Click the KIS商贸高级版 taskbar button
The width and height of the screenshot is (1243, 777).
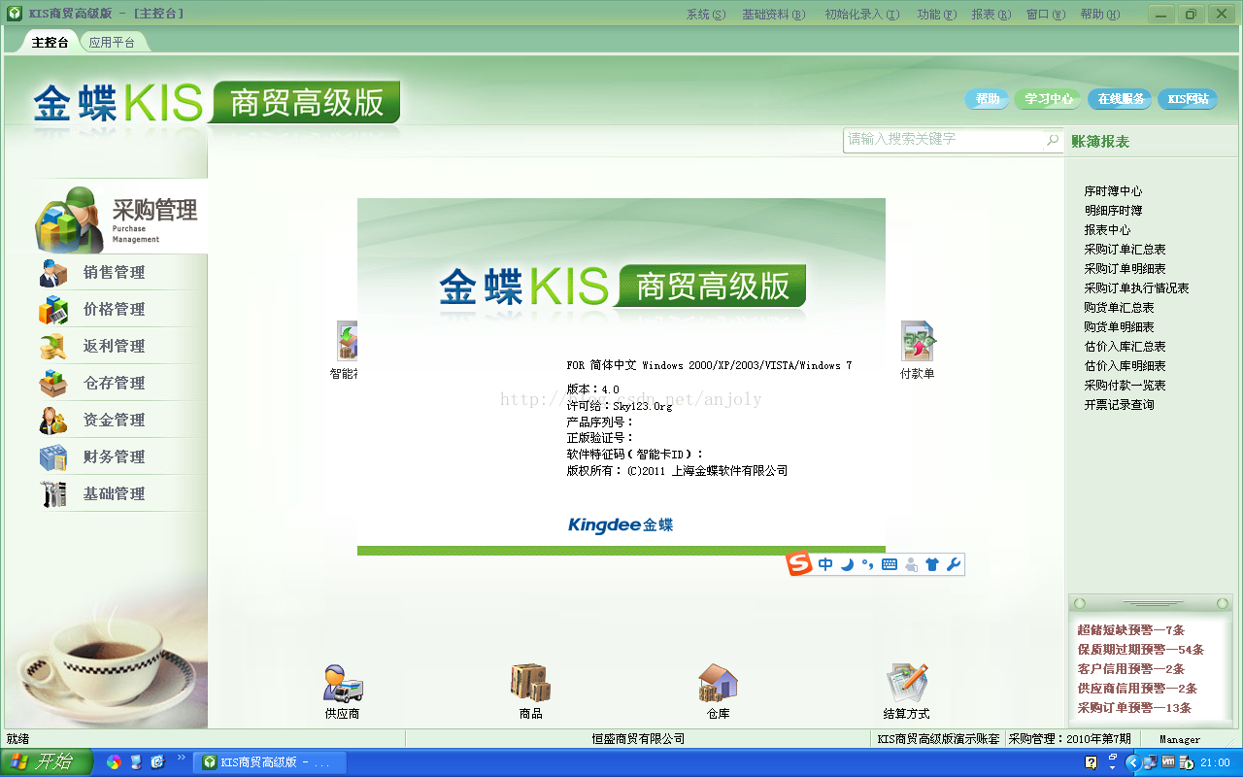click(268, 762)
